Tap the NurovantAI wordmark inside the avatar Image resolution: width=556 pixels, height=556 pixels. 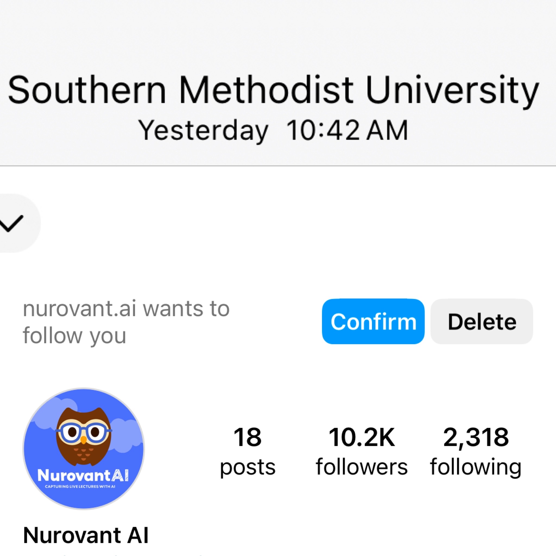83,475
